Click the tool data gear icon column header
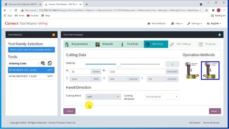Screen dimensions: 229x129 (x=43, y=63)
